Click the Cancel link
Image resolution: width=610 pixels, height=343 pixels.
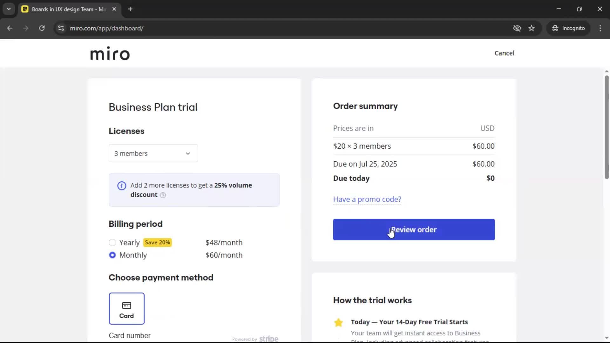coord(504,53)
